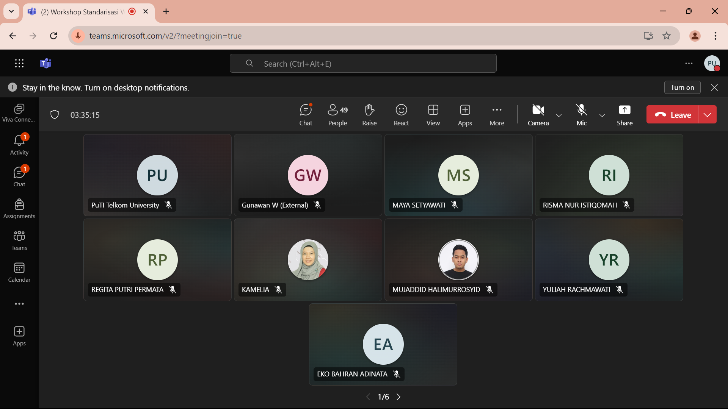This screenshot has width=728, height=409.
Task: Unmute the Mic
Action: tap(581, 115)
